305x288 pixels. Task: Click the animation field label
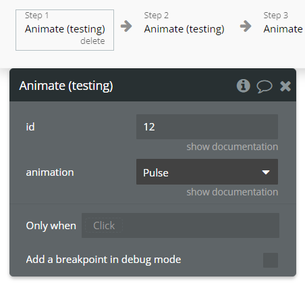(x=50, y=172)
